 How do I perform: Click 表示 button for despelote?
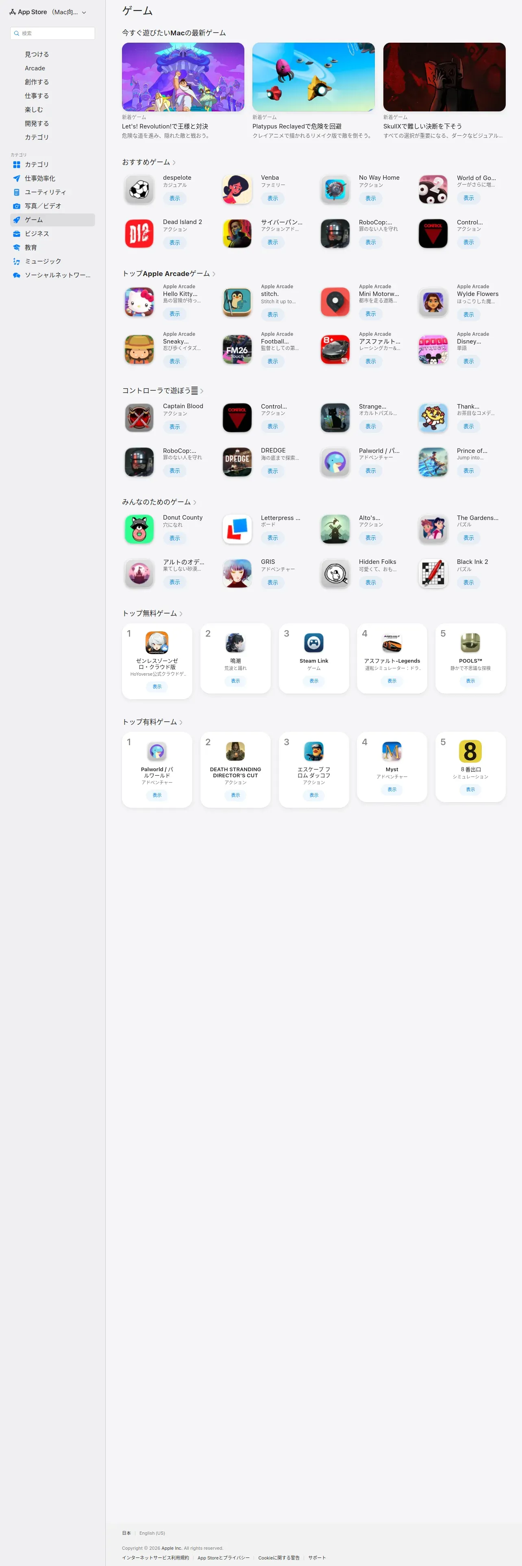point(174,198)
